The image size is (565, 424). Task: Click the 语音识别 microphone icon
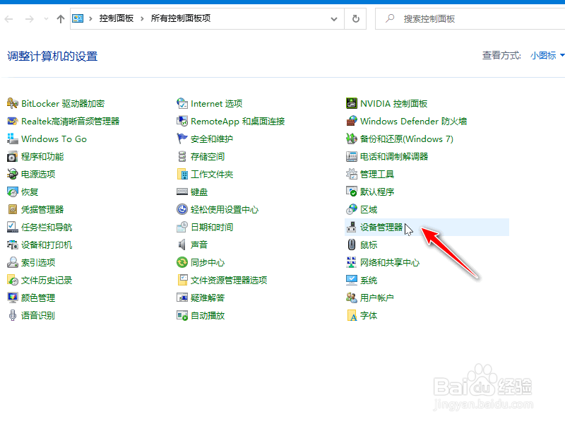(12, 315)
